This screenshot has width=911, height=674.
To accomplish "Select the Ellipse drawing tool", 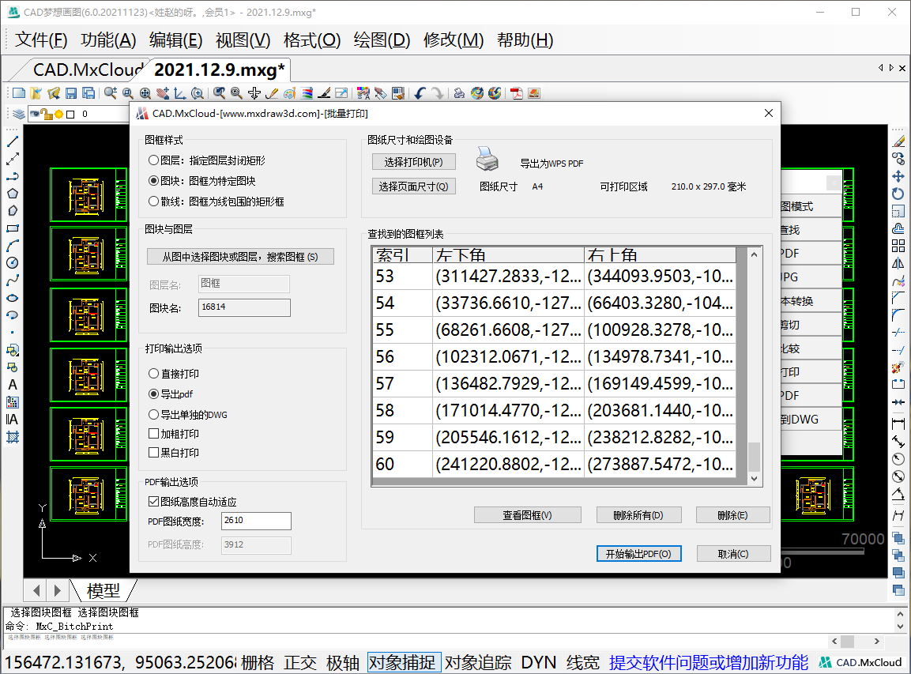I will click(12, 298).
